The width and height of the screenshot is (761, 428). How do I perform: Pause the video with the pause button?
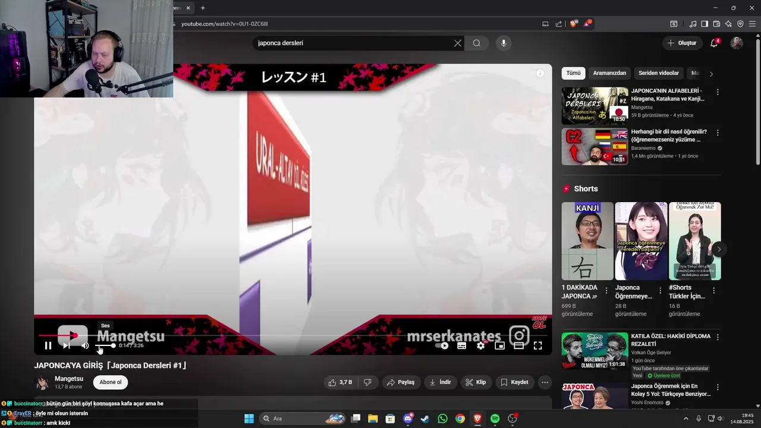point(48,345)
